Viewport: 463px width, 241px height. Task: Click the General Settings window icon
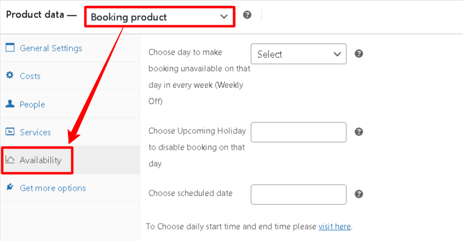point(10,48)
